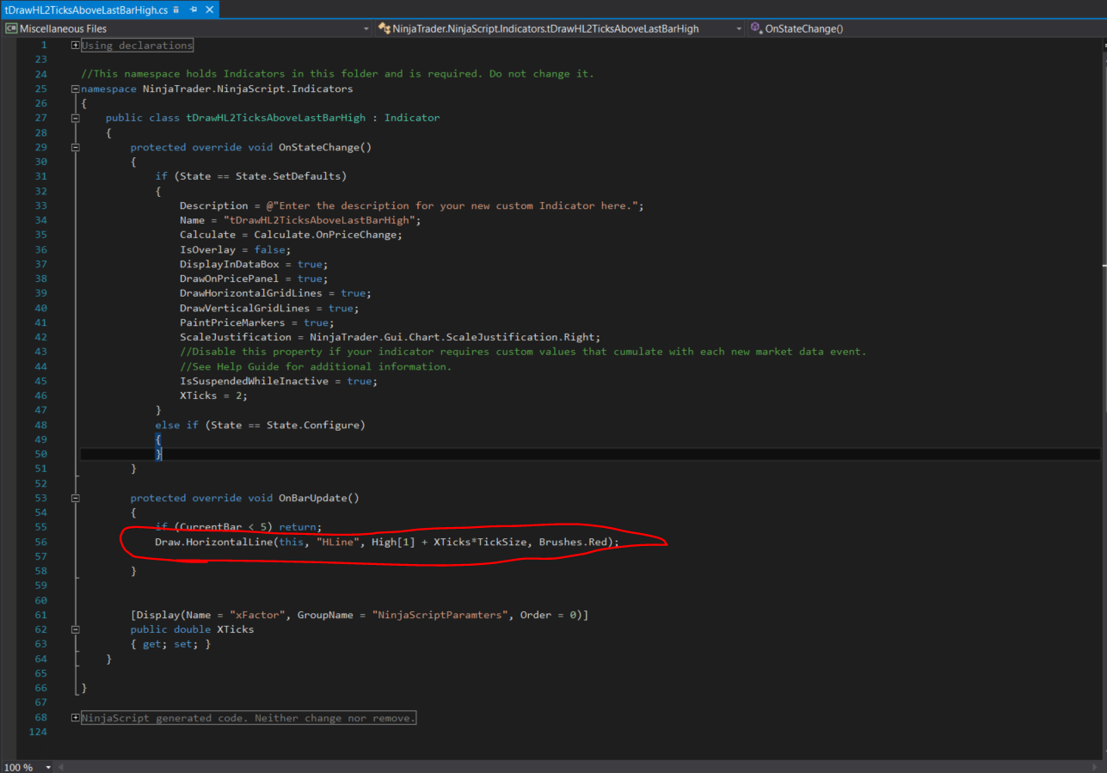Screen dimensions: 1107x773
Task: Collapse the XTicks property at line 62
Action: 76,629
